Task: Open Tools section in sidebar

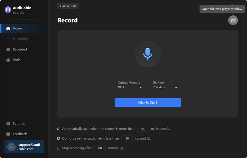Action: [24, 60]
